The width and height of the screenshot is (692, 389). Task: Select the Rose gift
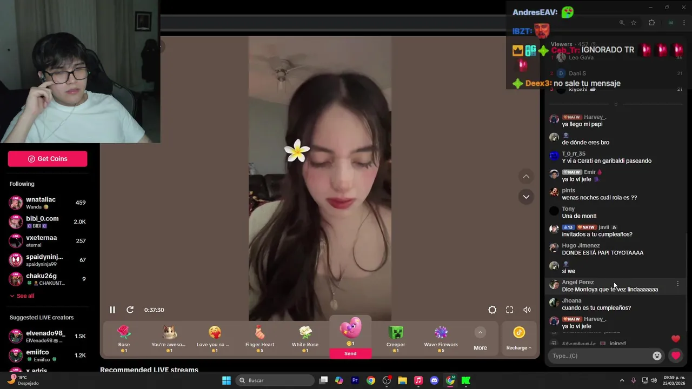click(x=124, y=339)
